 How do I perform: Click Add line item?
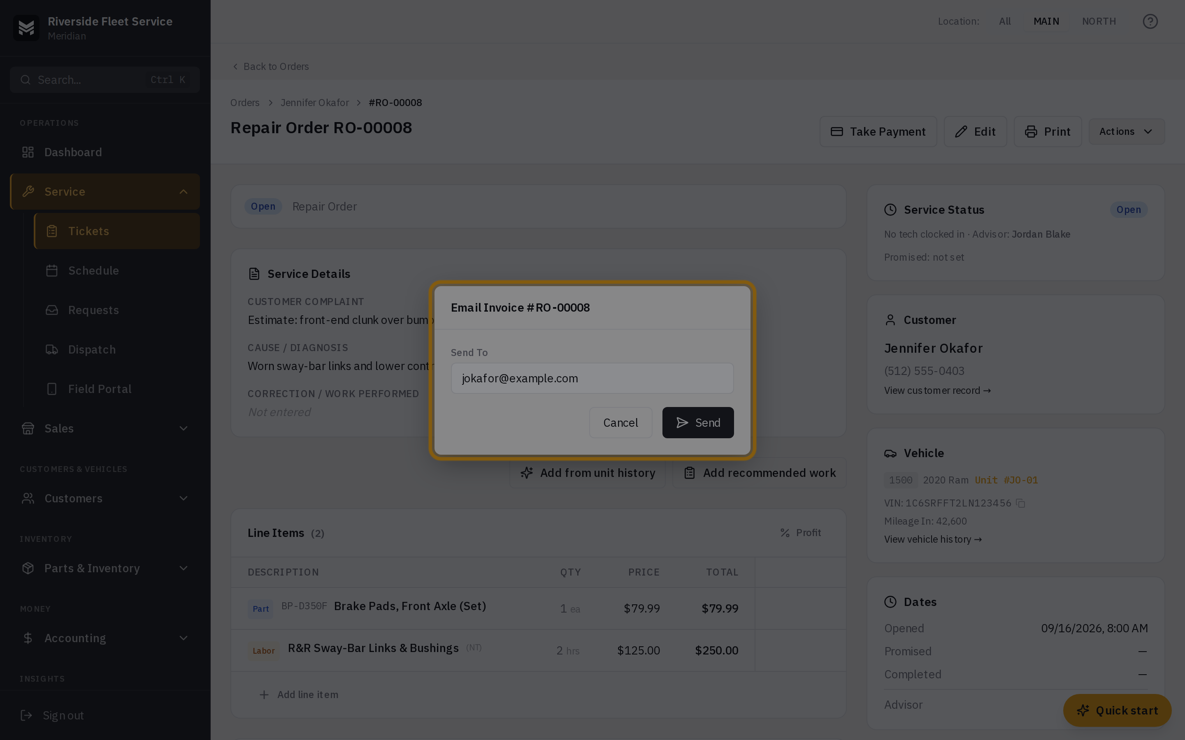coord(298,695)
